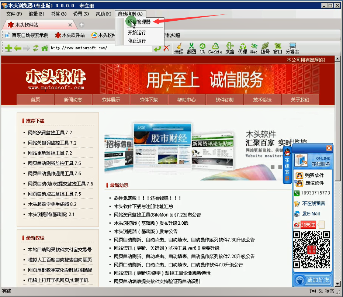
Task: Open the 文件(F) menu
Action: 14,14
